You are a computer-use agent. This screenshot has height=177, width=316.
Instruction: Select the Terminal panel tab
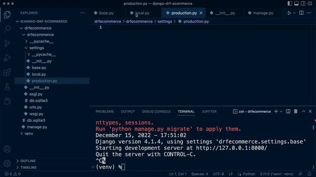pyautogui.click(x=186, y=112)
